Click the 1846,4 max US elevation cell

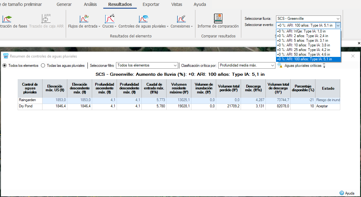(55, 106)
